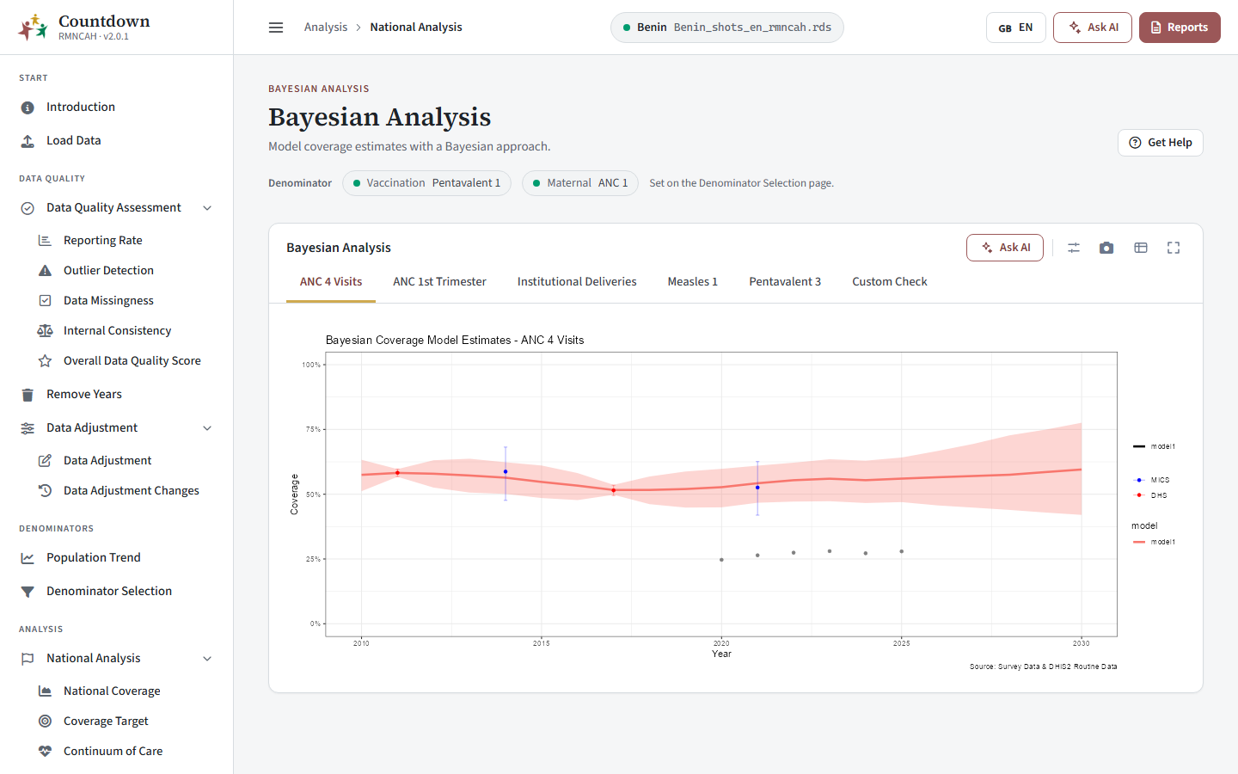Click the Denominator Selection funnel icon
Viewport: 1238px width, 774px height.
coord(28,592)
